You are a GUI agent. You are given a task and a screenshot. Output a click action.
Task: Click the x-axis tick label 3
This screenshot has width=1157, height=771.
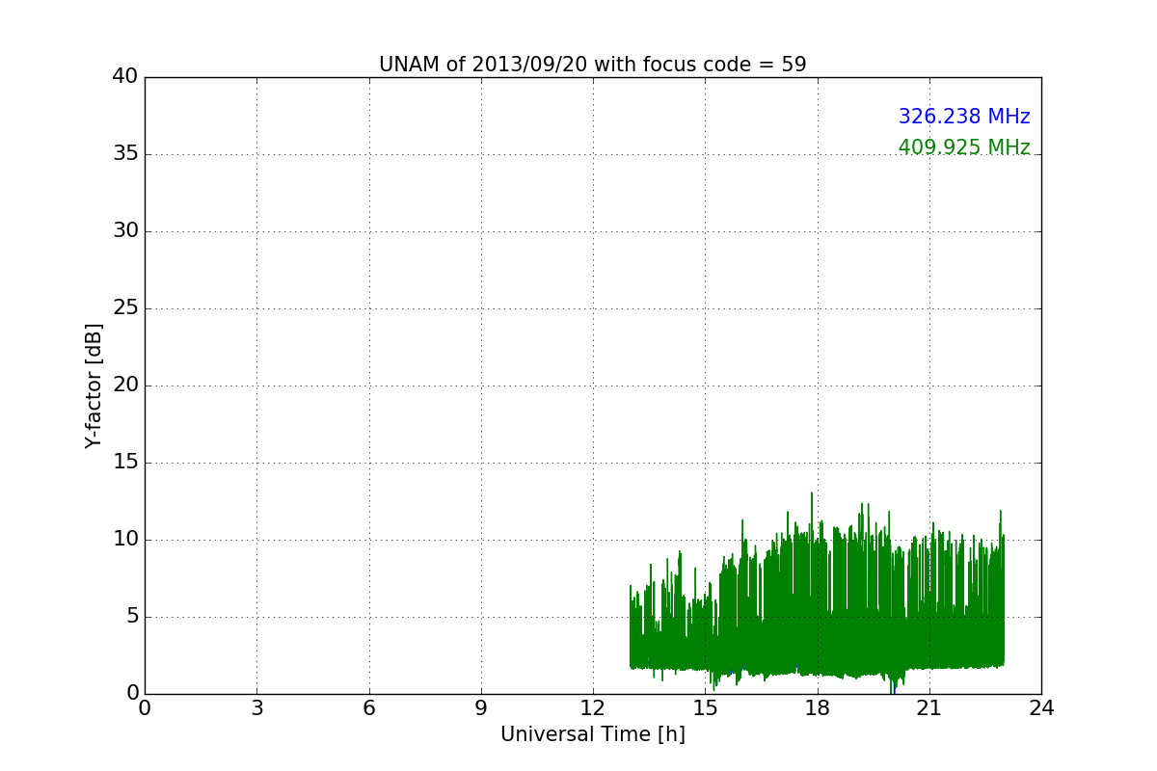(x=256, y=708)
